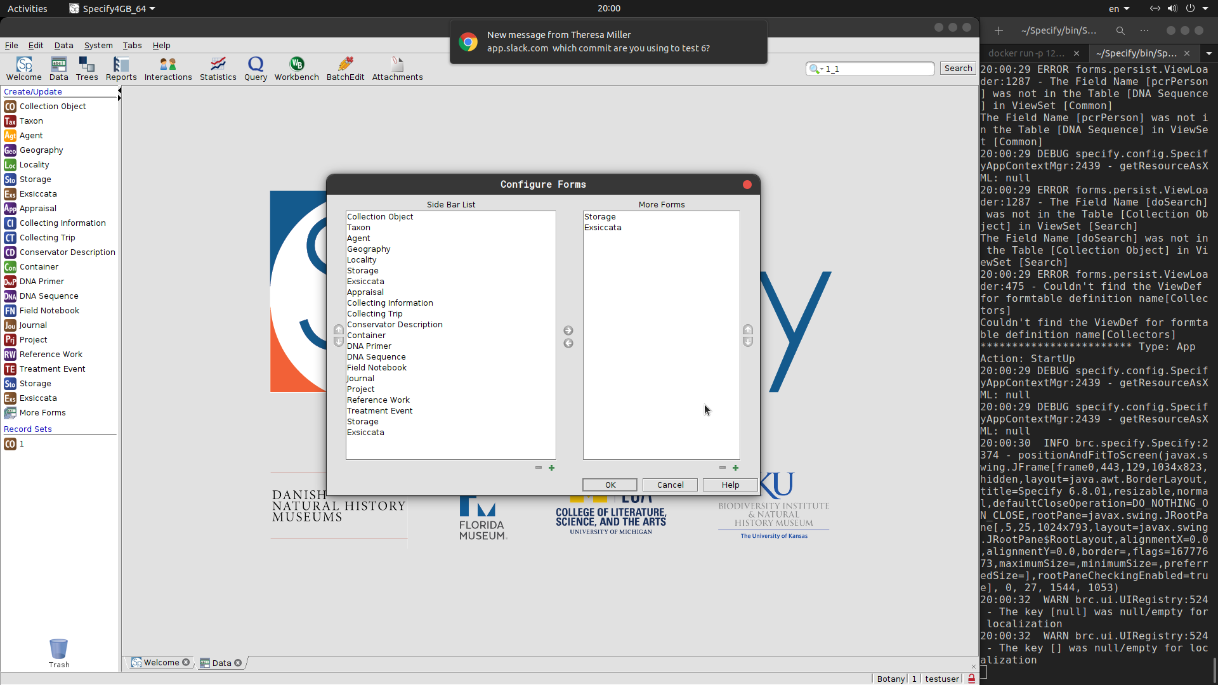Switch to the Data tab at bottom
The height and width of the screenshot is (685, 1218).
point(221,663)
